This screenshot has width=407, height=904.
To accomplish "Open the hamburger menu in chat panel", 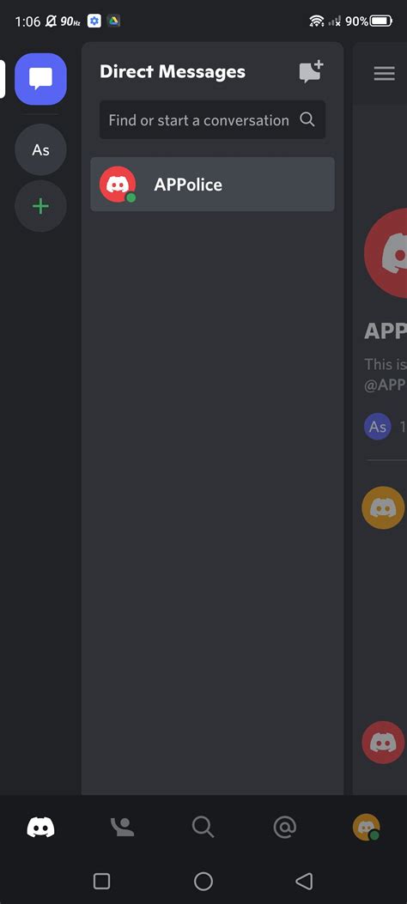I will [384, 74].
